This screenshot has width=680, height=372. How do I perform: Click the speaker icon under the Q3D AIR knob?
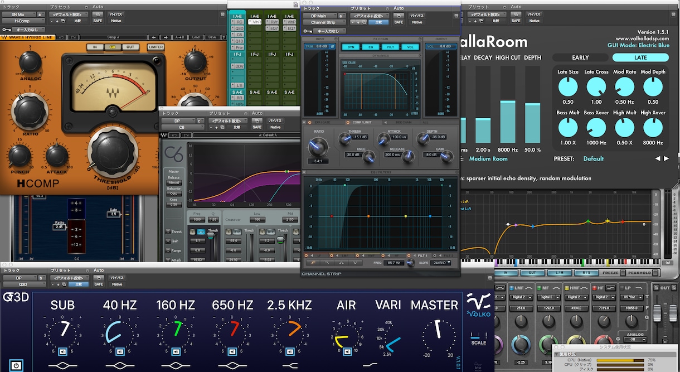click(347, 351)
